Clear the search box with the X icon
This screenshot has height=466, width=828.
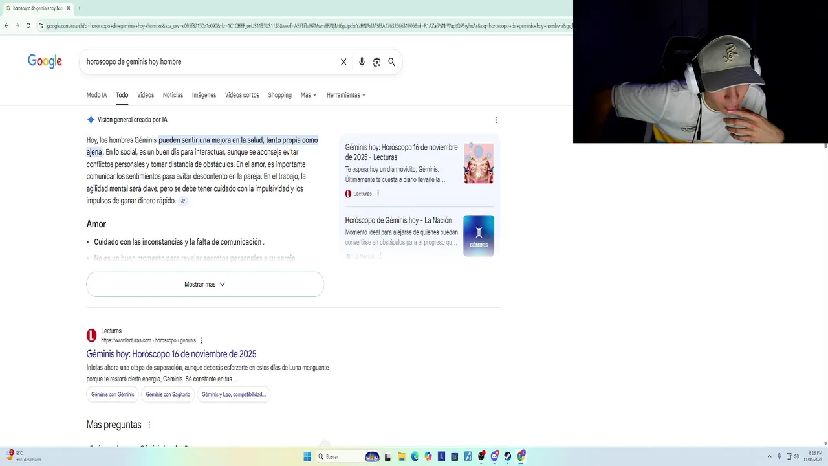pos(343,62)
